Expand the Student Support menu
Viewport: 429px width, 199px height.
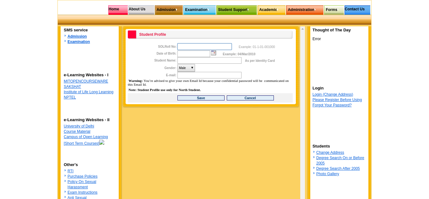pyautogui.click(x=236, y=10)
